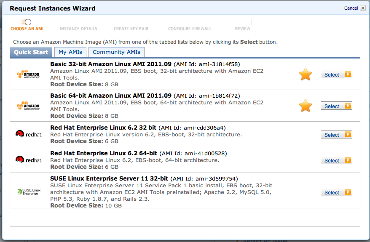Click the title SUSE Linux Enterprise Server 11 32-bit
Viewport: 370px width, 242px height.
pyautogui.click(x=109, y=178)
